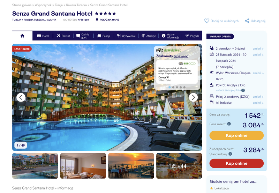Click the home icon tab
Viewport: 279px width, 193px height.
pyautogui.click(x=22, y=36)
